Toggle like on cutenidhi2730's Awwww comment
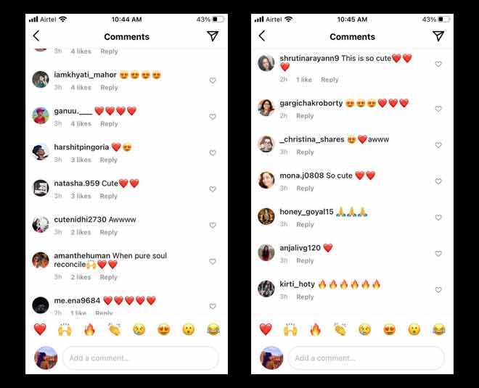This screenshot has width=479, height=388. tap(213, 225)
